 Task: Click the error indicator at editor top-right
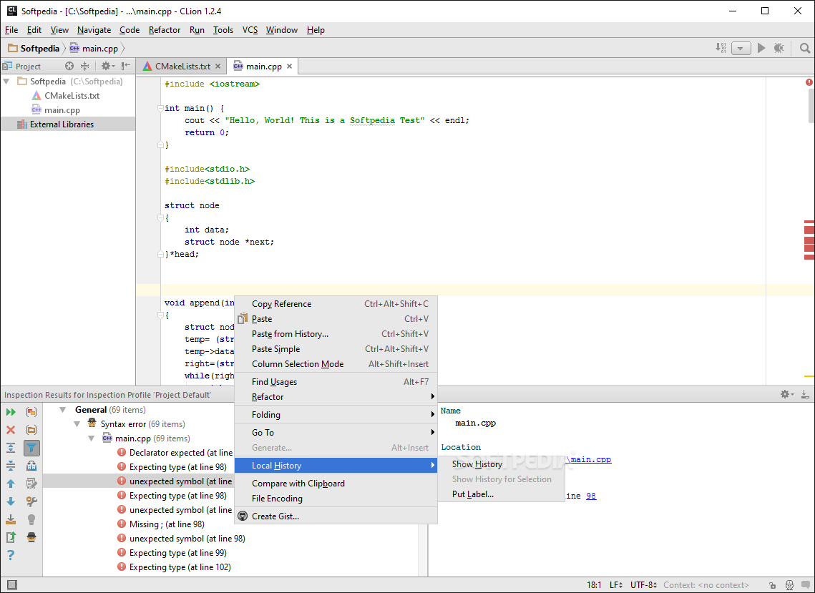(809, 82)
